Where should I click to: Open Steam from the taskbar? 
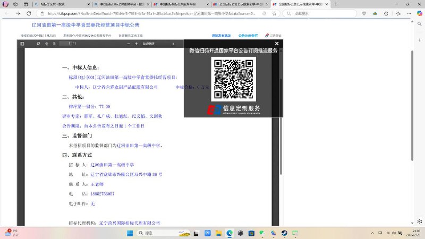284,233
